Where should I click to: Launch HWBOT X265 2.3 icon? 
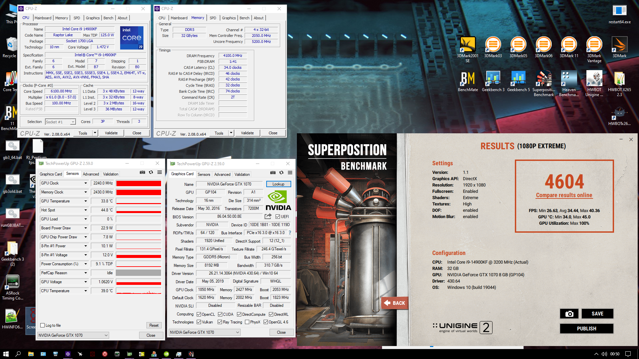(619, 84)
